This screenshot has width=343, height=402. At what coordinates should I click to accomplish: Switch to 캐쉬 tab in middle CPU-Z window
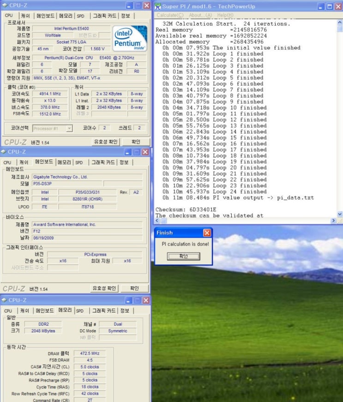pyautogui.click(x=24, y=162)
